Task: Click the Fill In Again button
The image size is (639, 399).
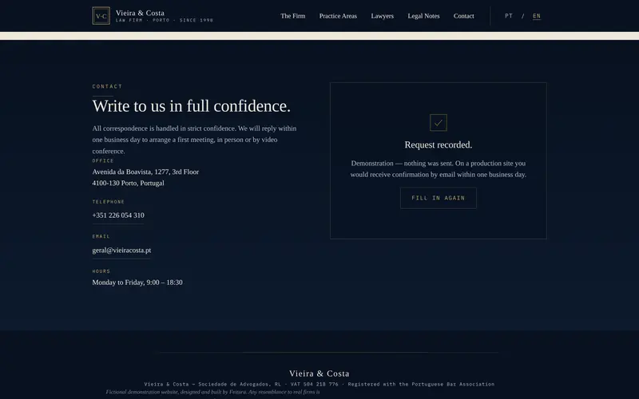Action: (x=438, y=198)
